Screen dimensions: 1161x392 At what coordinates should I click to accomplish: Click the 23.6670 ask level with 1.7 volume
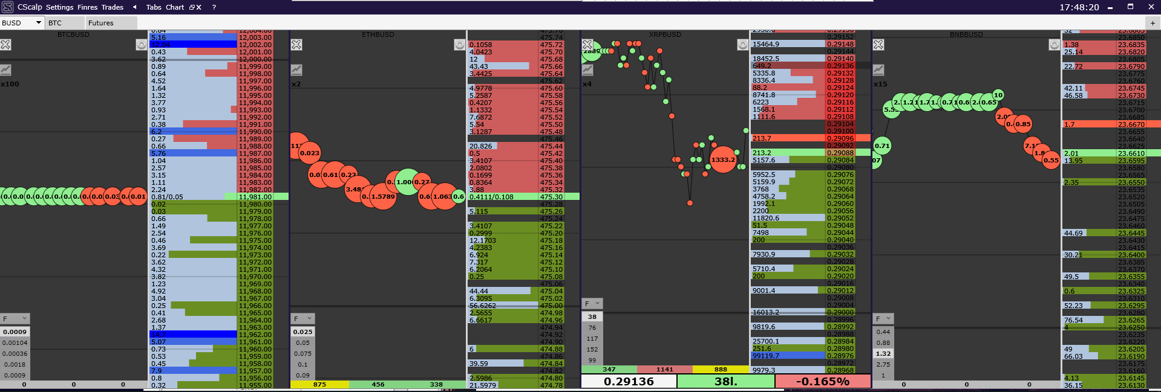(x=1111, y=124)
